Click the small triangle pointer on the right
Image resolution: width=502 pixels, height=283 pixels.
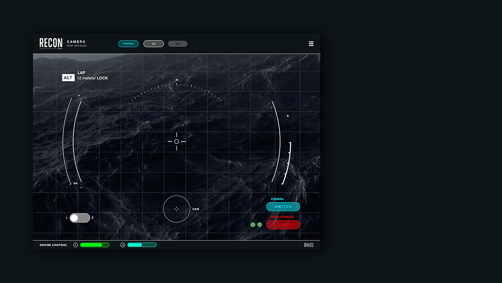pyautogui.click(x=288, y=116)
